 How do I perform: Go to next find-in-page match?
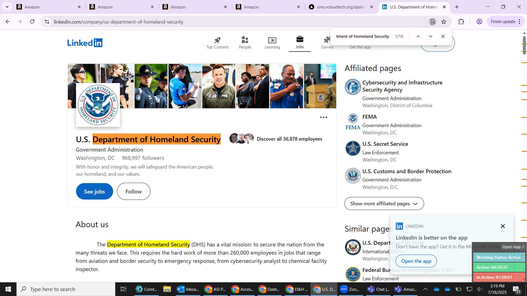[x=431, y=36]
